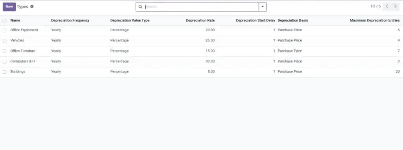Viewport: 403px width, 150px height.
Task: Sort by Depreciation Basis column header
Action: coord(293,20)
